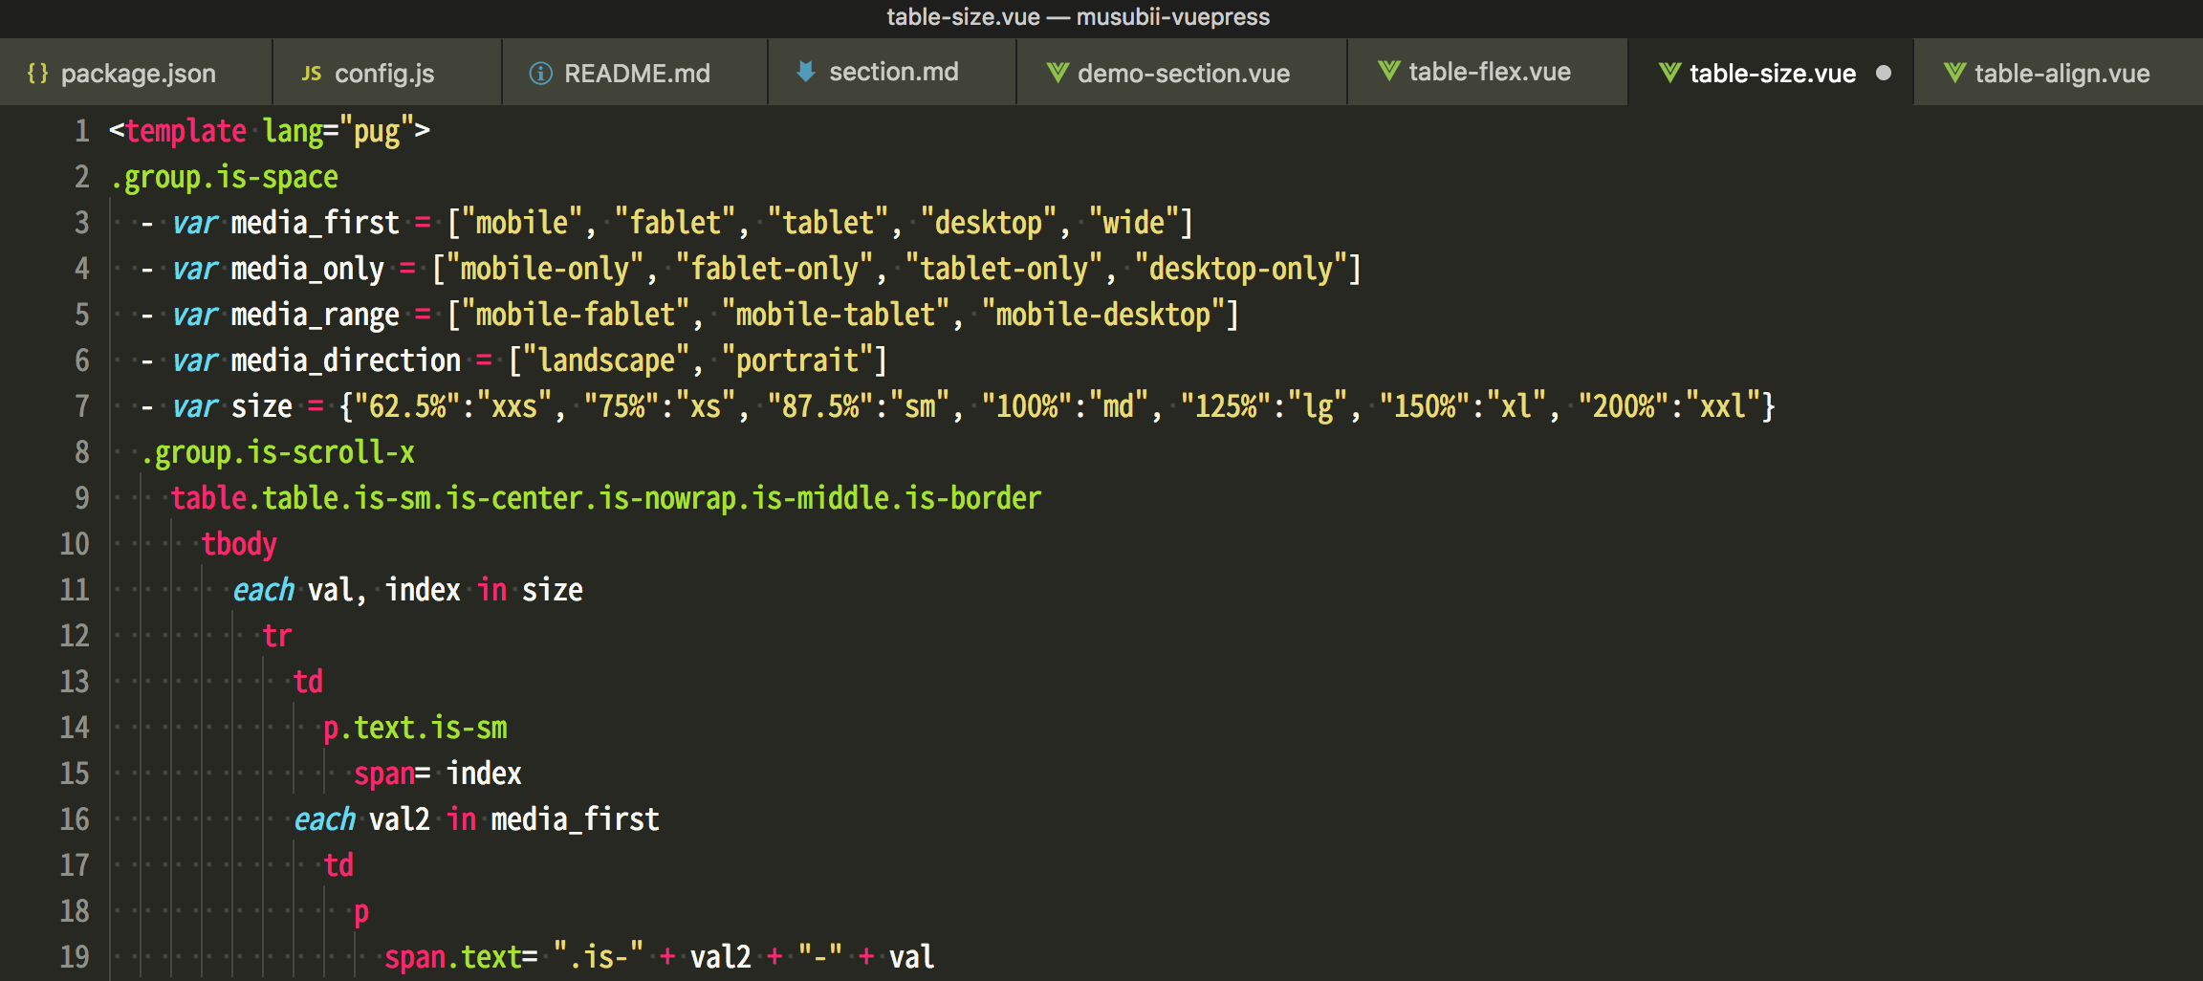Click the Vue logo on table-flex.vue tab

click(1388, 71)
